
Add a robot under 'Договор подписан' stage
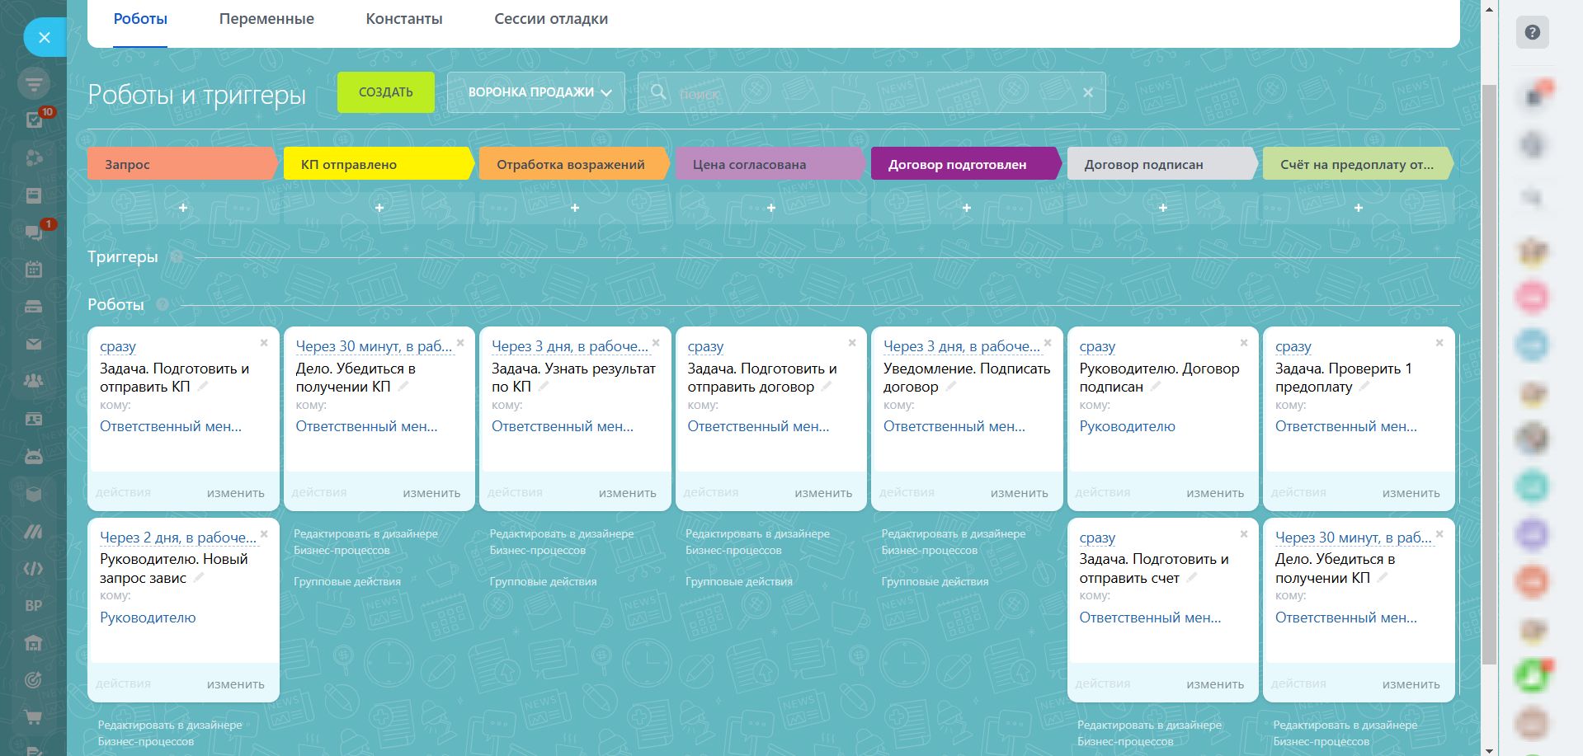click(1162, 208)
